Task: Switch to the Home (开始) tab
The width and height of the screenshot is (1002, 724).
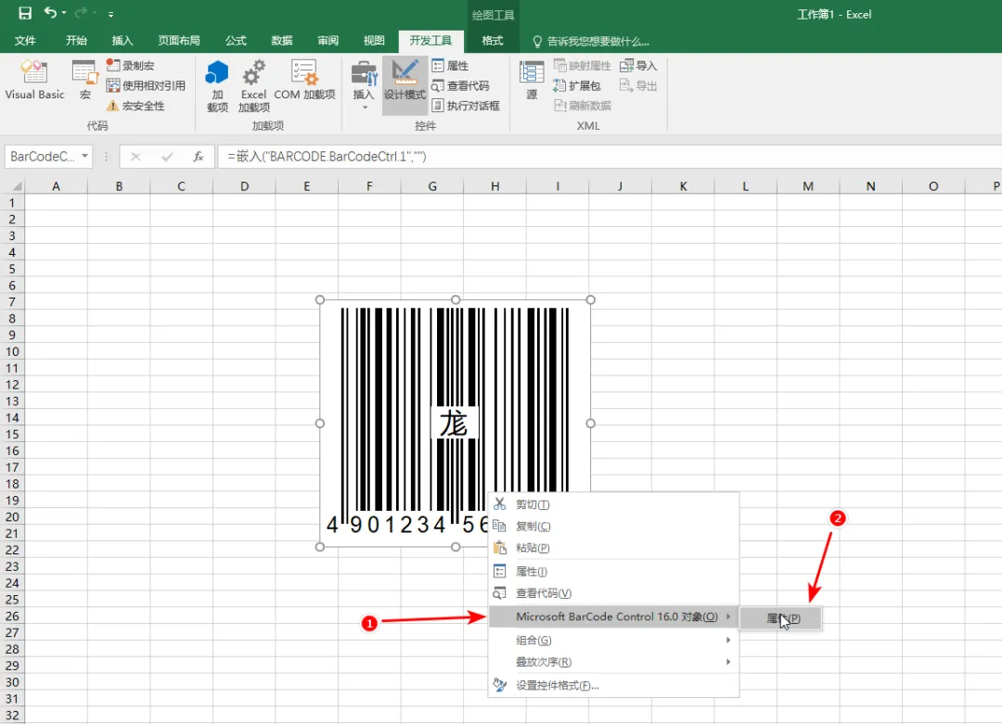Action: click(x=76, y=40)
